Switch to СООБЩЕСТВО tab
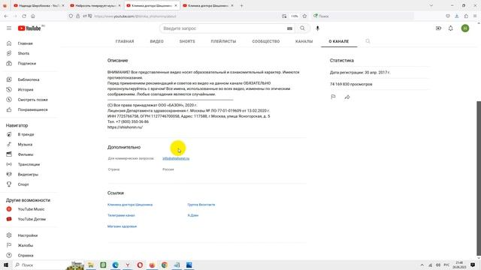The image size is (481, 270). [x=266, y=41]
